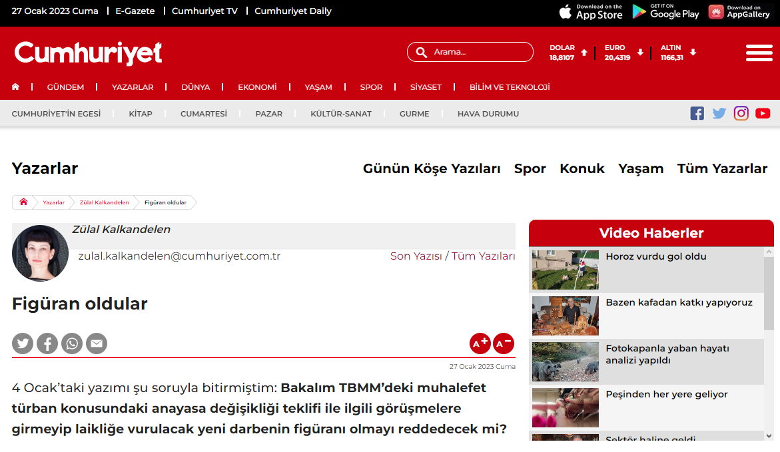The width and height of the screenshot is (780, 452).
Task: Open the Horoz vurdu gol oldu video thumbnail
Action: coord(565,270)
